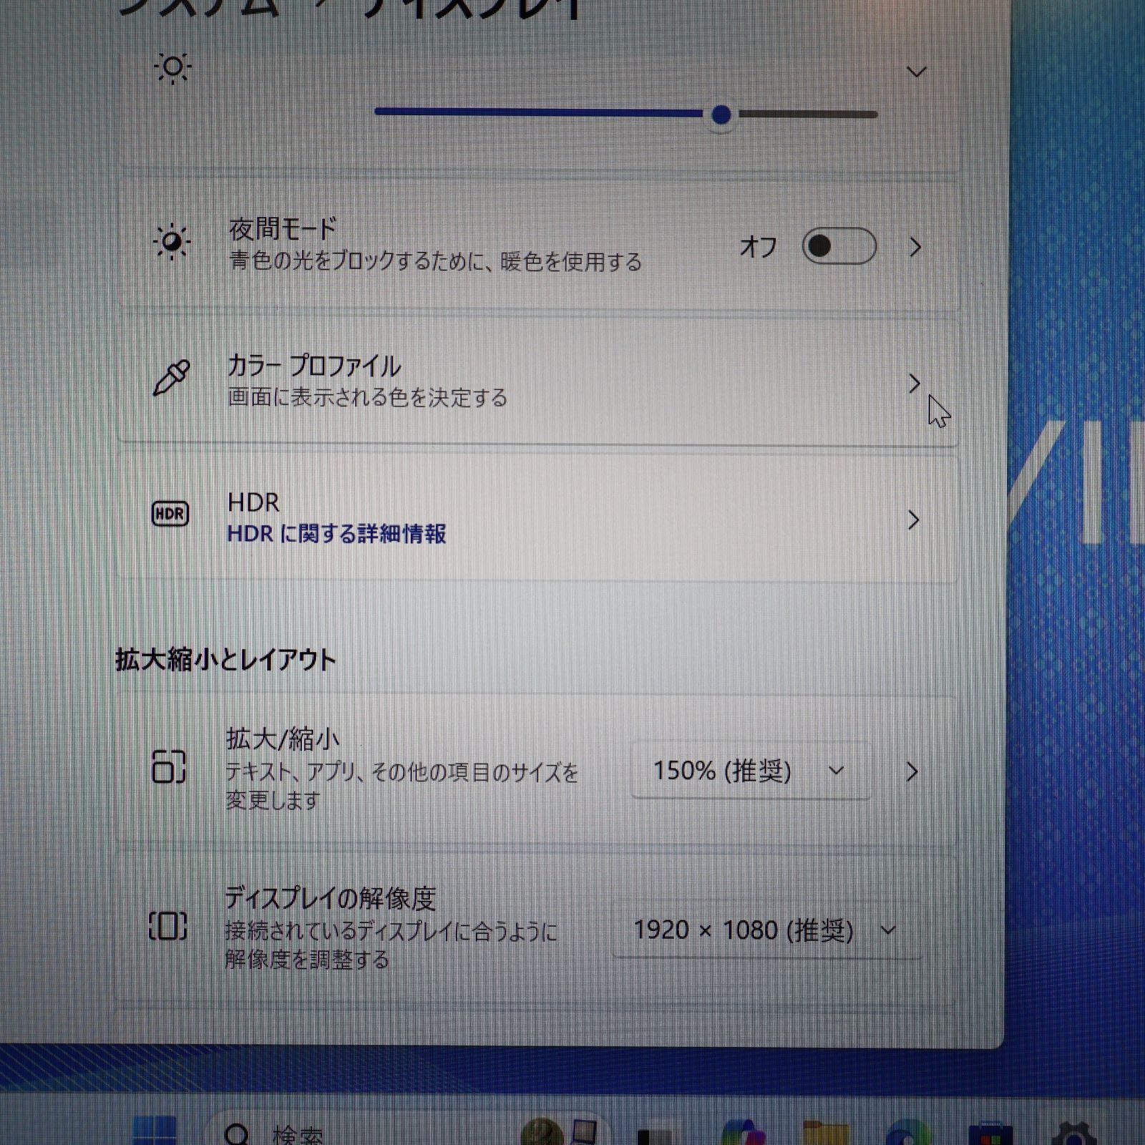1145x1145 pixels.
Task: Click the HDR badge icon
Action: (x=170, y=514)
